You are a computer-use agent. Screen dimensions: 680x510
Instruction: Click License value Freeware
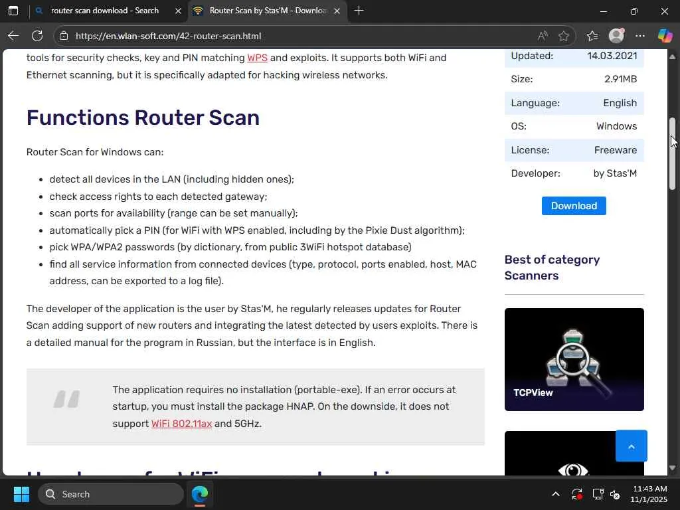tap(616, 150)
